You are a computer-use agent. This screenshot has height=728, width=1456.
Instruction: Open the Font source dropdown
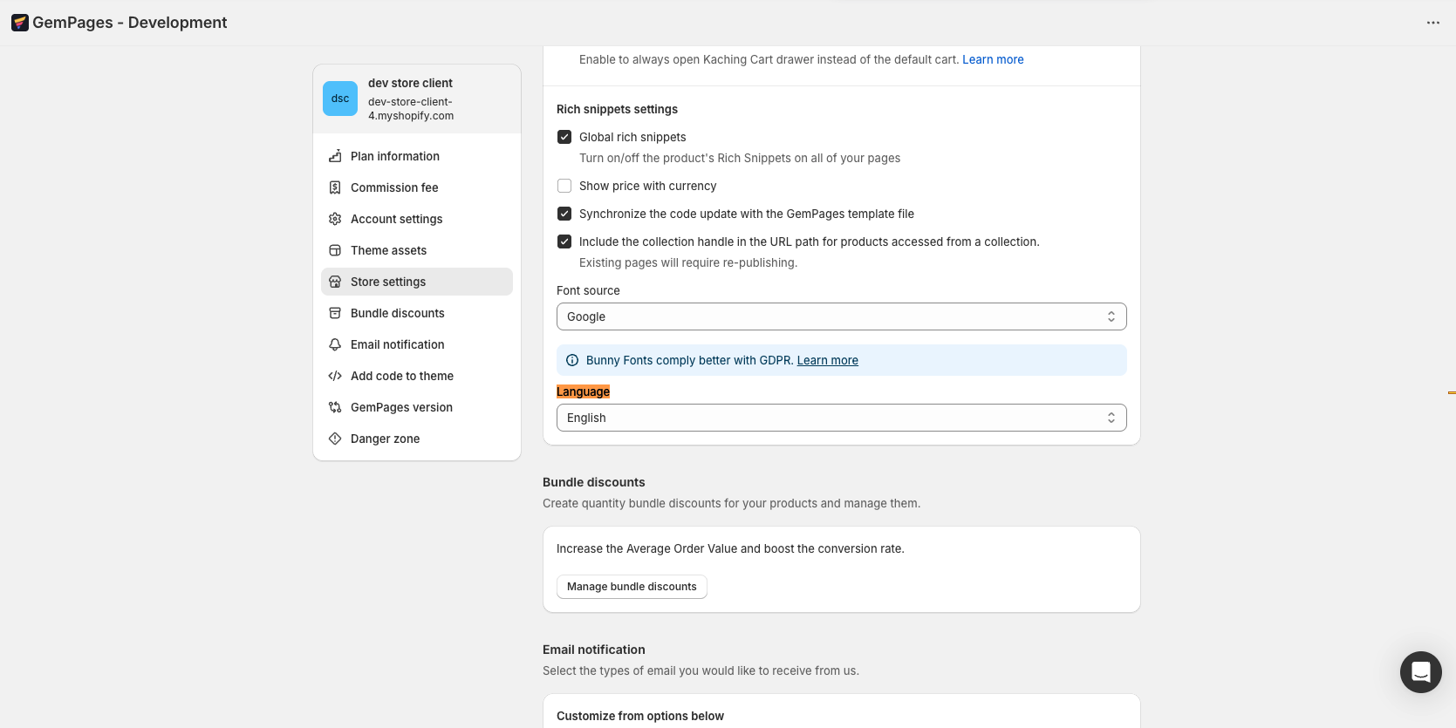(x=841, y=316)
